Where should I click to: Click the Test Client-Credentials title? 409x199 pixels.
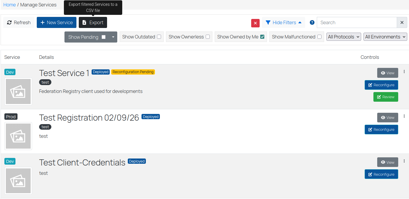(x=82, y=162)
